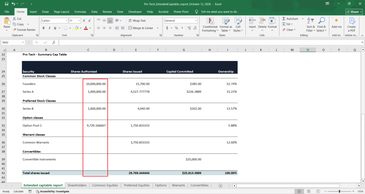365x194 pixels.
Task: Switch to the Insert ribbon tab
Action: tap(33, 12)
